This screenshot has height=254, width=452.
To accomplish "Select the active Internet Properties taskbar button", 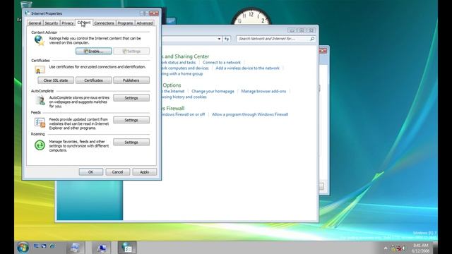I will [127, 248].
